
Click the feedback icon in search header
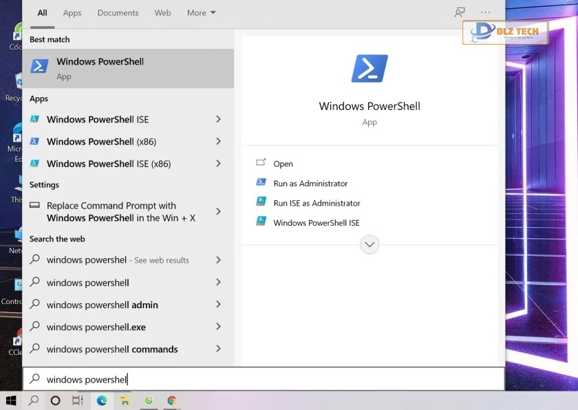(460, 12)
